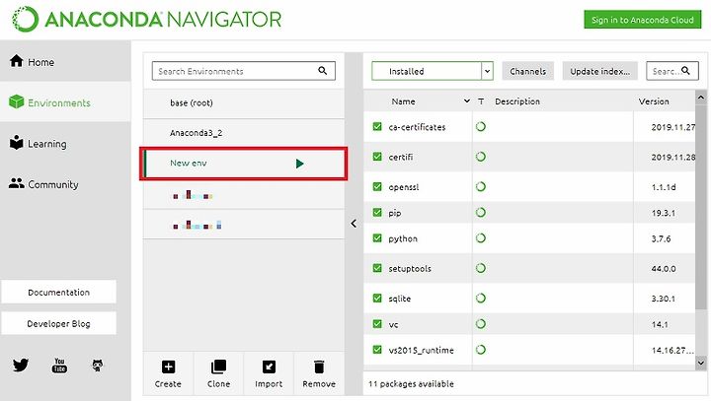The image size is (711, 401).
Task: Click the sqlite type circle icon
Action: (x=481, y=298)
